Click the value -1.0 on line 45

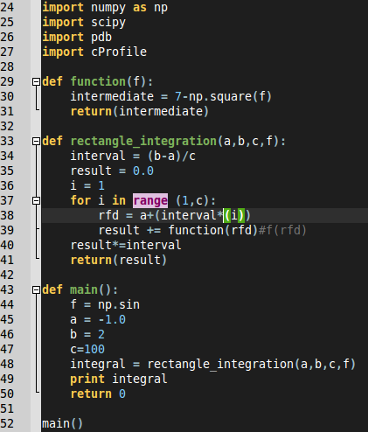coord(112,319)
